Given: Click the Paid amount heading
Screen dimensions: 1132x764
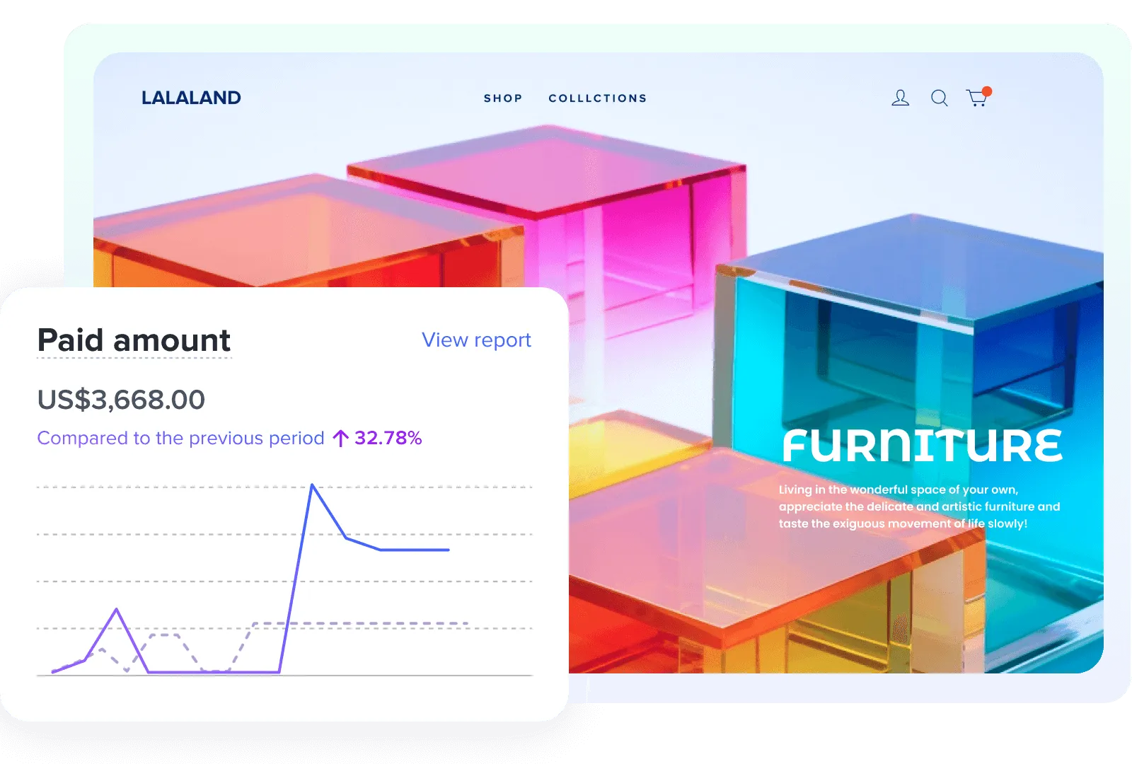Looking at the screenshot, I should [x=134, y=340].
